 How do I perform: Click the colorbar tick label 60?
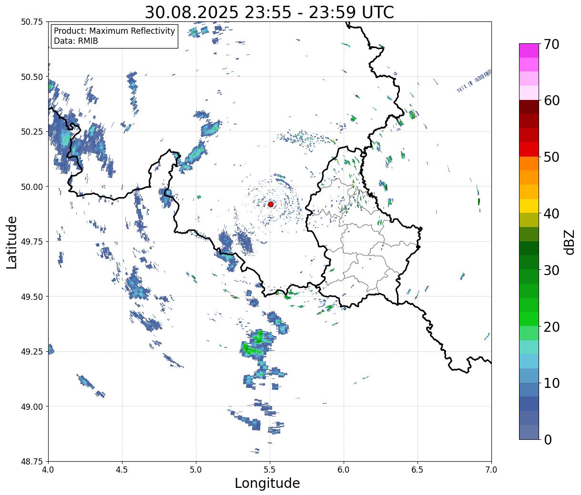(551, 100)
